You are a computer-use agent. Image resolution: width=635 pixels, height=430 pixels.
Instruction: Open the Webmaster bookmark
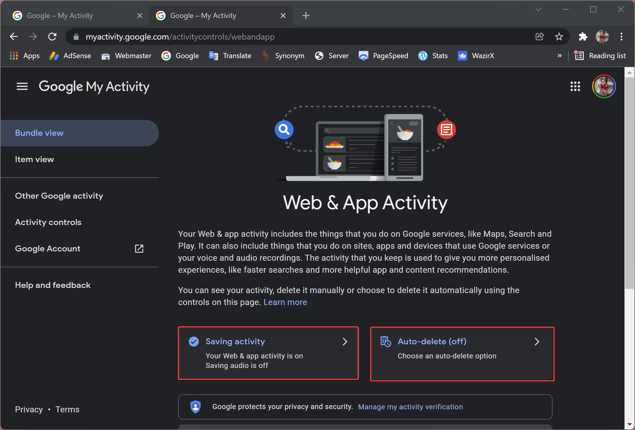[x=126, y=56]
